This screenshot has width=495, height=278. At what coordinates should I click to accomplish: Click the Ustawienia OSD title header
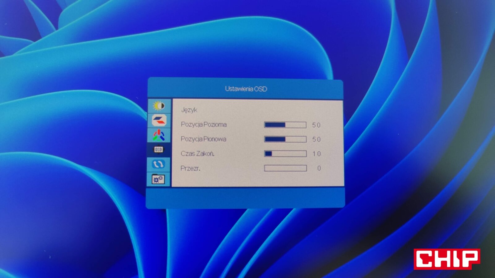(x=246, y=89)
